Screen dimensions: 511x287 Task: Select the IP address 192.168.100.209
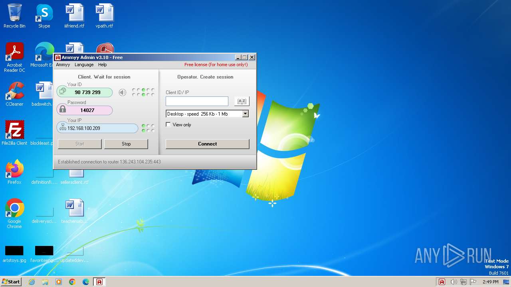coord(84,128)
